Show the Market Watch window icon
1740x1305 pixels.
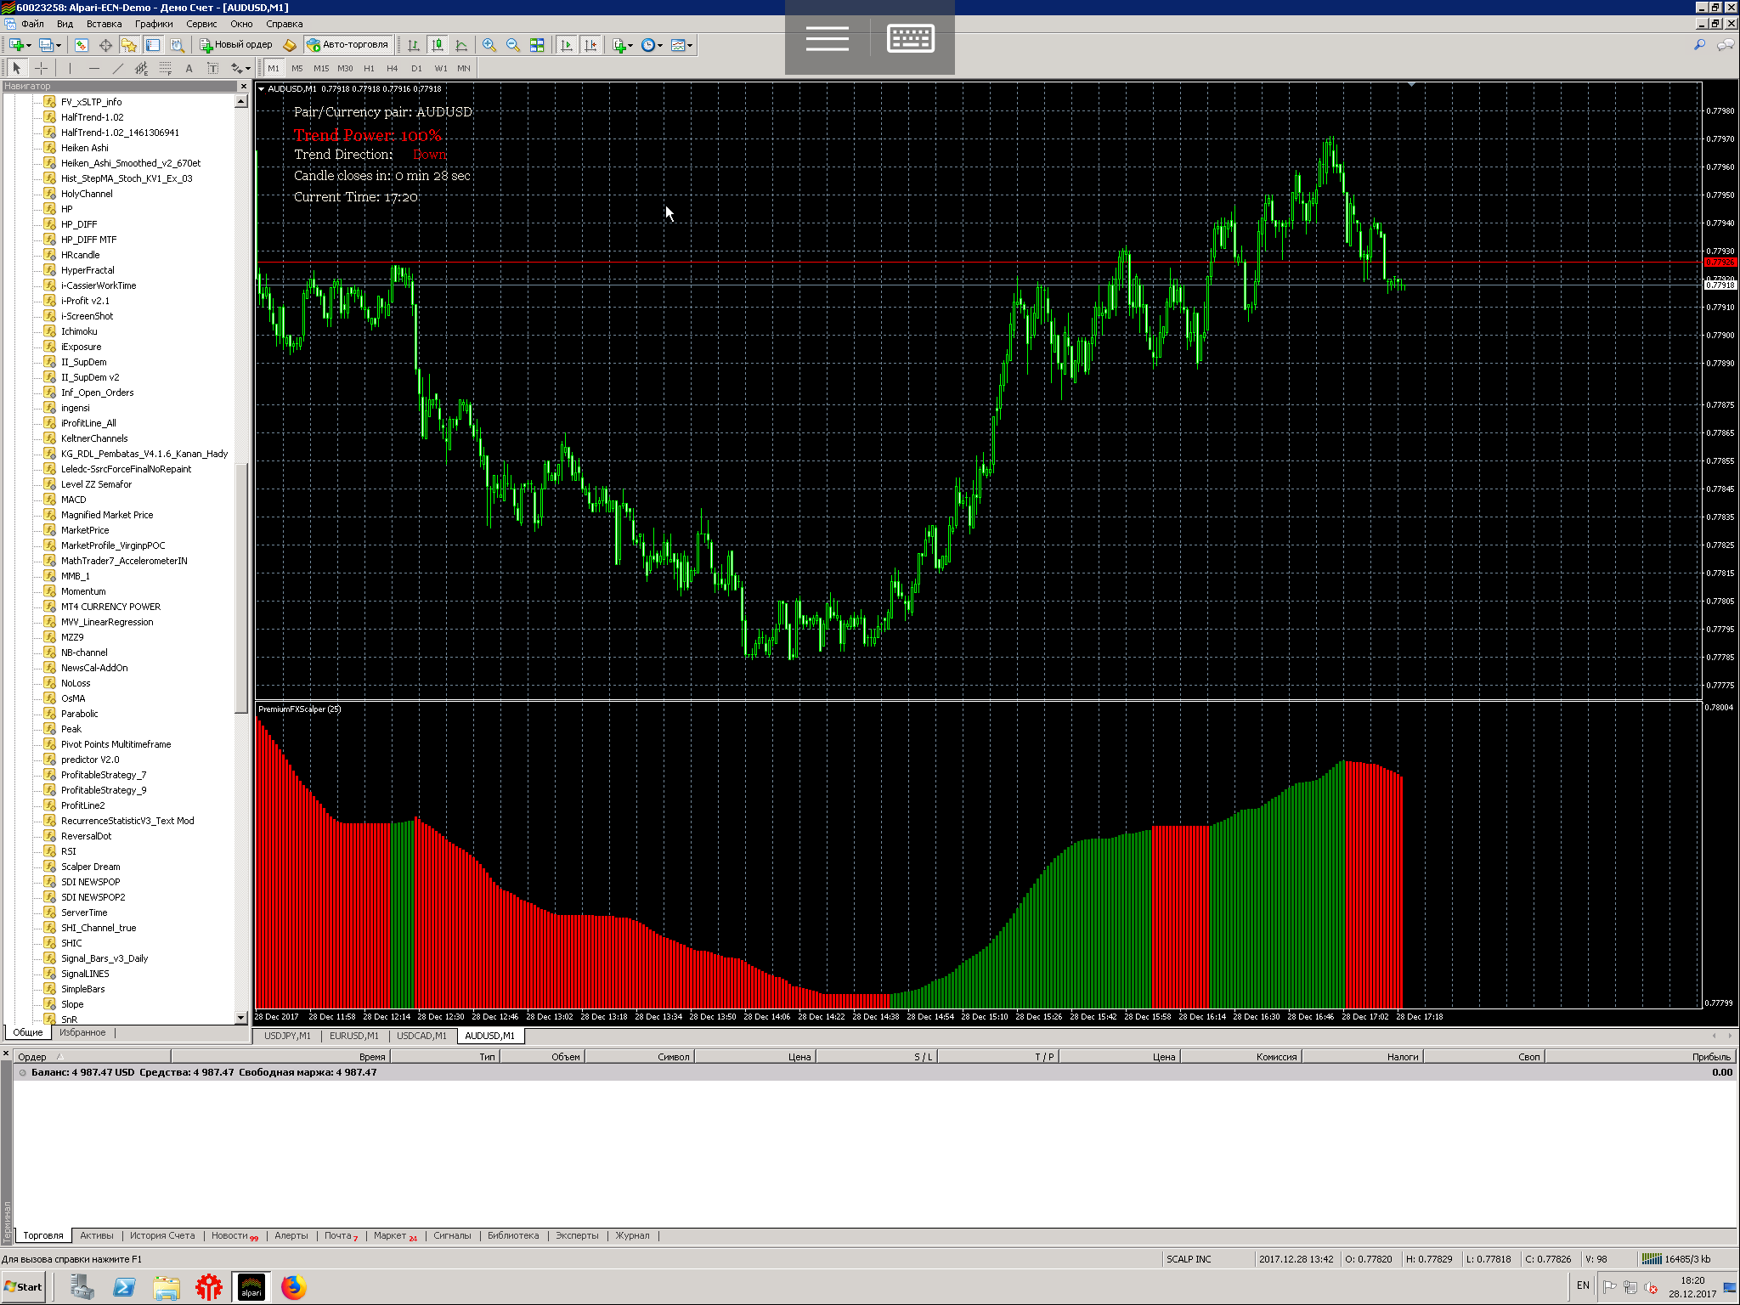[x=82, y=45]
